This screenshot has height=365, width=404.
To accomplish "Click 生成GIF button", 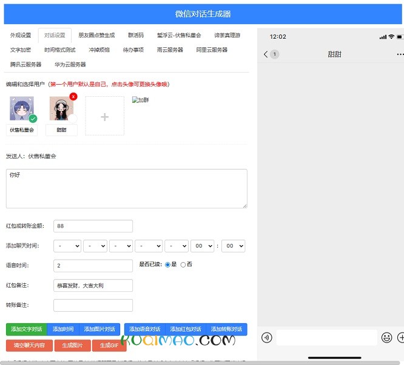I will click(x=109, y=345).
